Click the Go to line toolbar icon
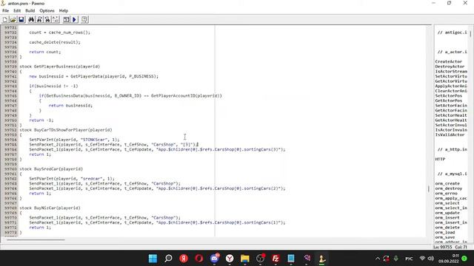 56,20
